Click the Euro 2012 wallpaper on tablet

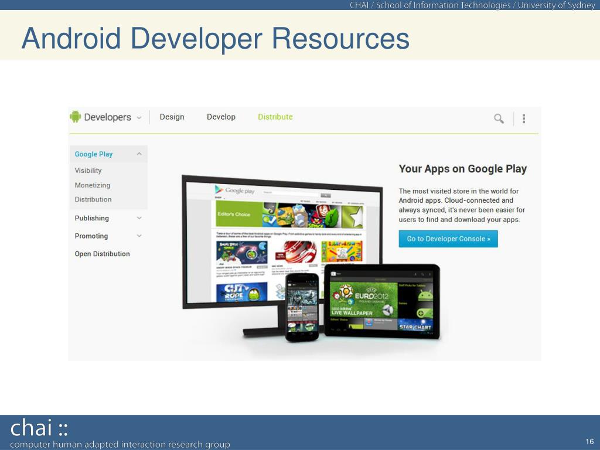point(363,299)
